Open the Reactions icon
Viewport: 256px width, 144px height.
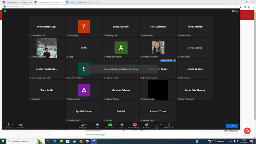point(146,125)
